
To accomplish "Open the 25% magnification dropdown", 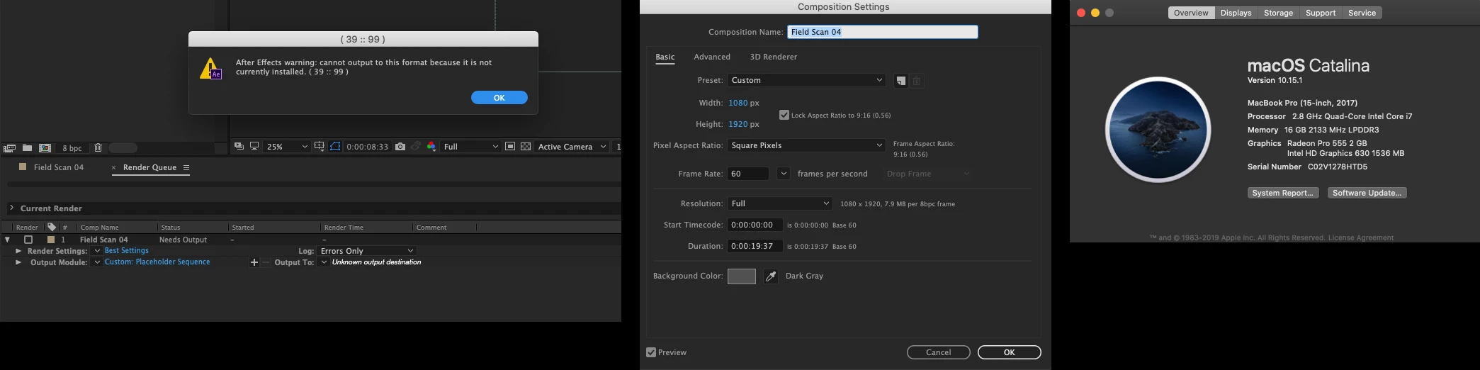I will coord(287,147).
